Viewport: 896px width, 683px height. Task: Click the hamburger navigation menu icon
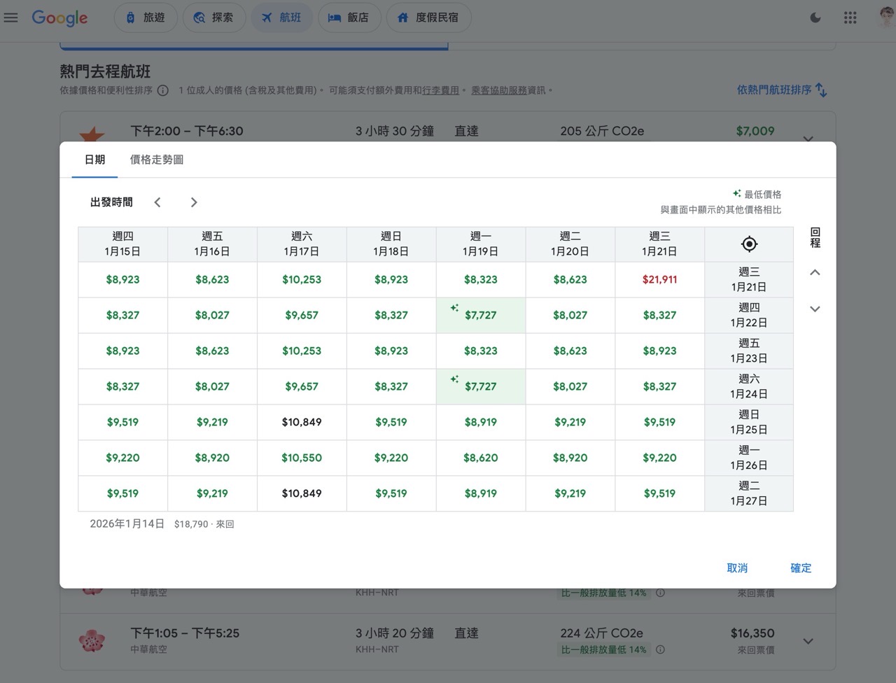(10, 17)
